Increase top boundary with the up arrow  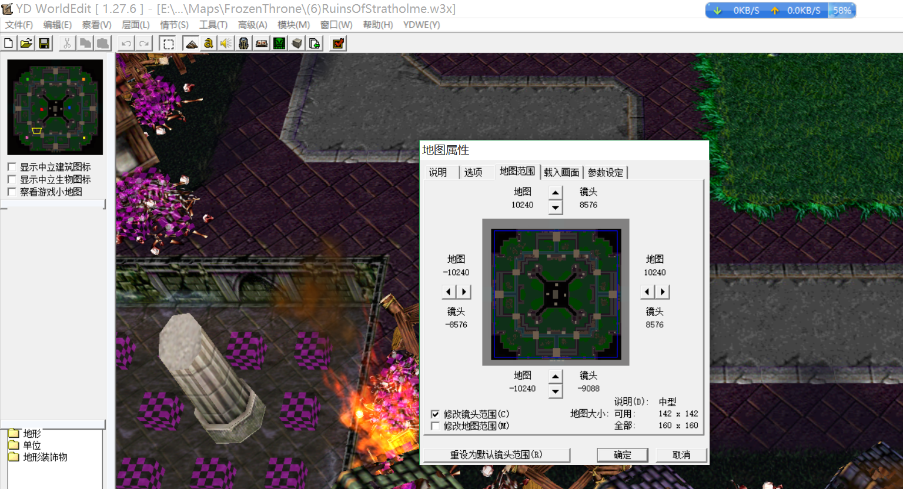pyautogui.click(x=556, y=192)
